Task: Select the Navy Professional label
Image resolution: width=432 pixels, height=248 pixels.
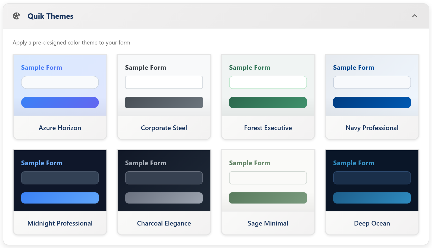Action: coord(372,128)
